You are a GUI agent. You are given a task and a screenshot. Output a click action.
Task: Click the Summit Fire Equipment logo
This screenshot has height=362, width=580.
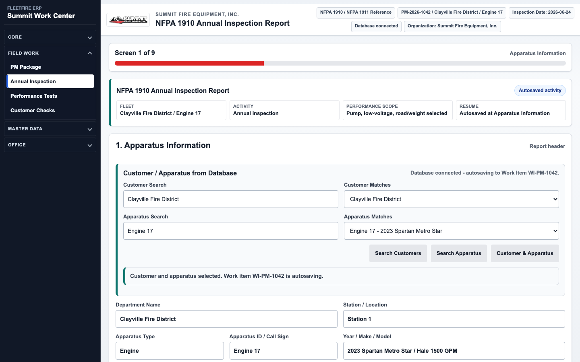click(x=128, y=19)
